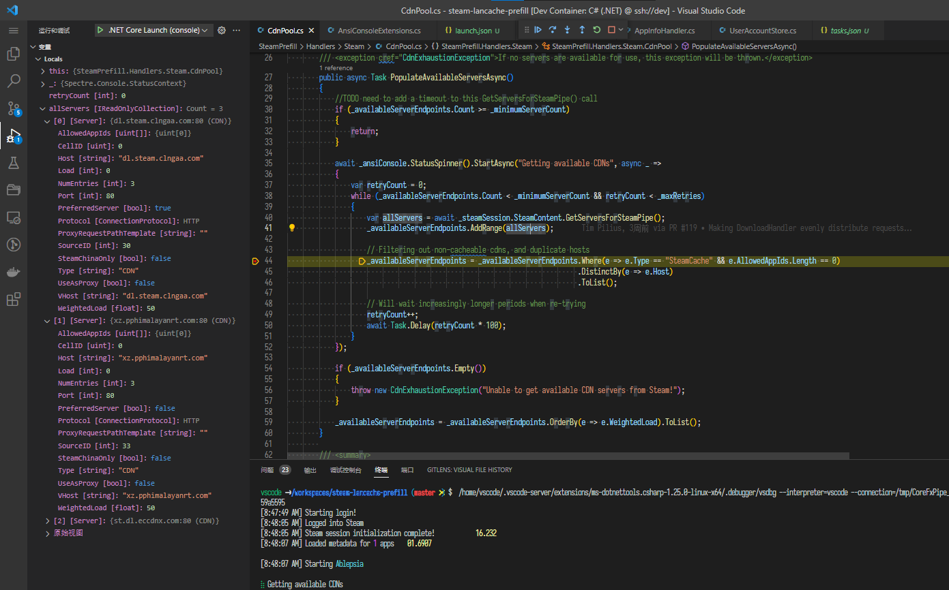The width and height of the screenshot is (949, 590).
Task: Stop the debug session
Action: tap(612, 30)
